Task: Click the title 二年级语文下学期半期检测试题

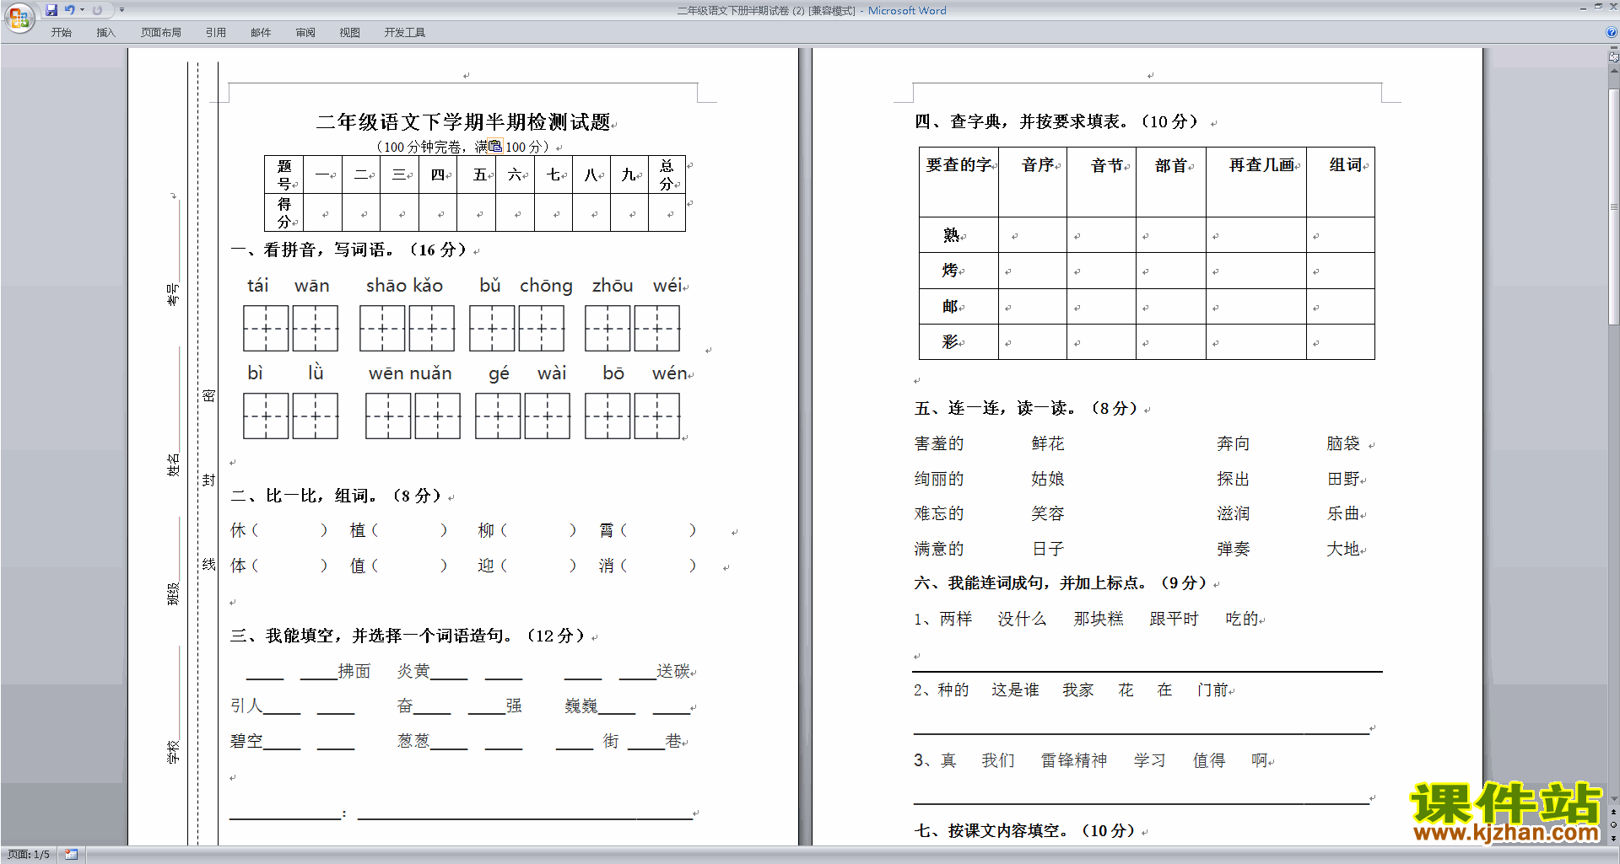Action: pos(463,122)
